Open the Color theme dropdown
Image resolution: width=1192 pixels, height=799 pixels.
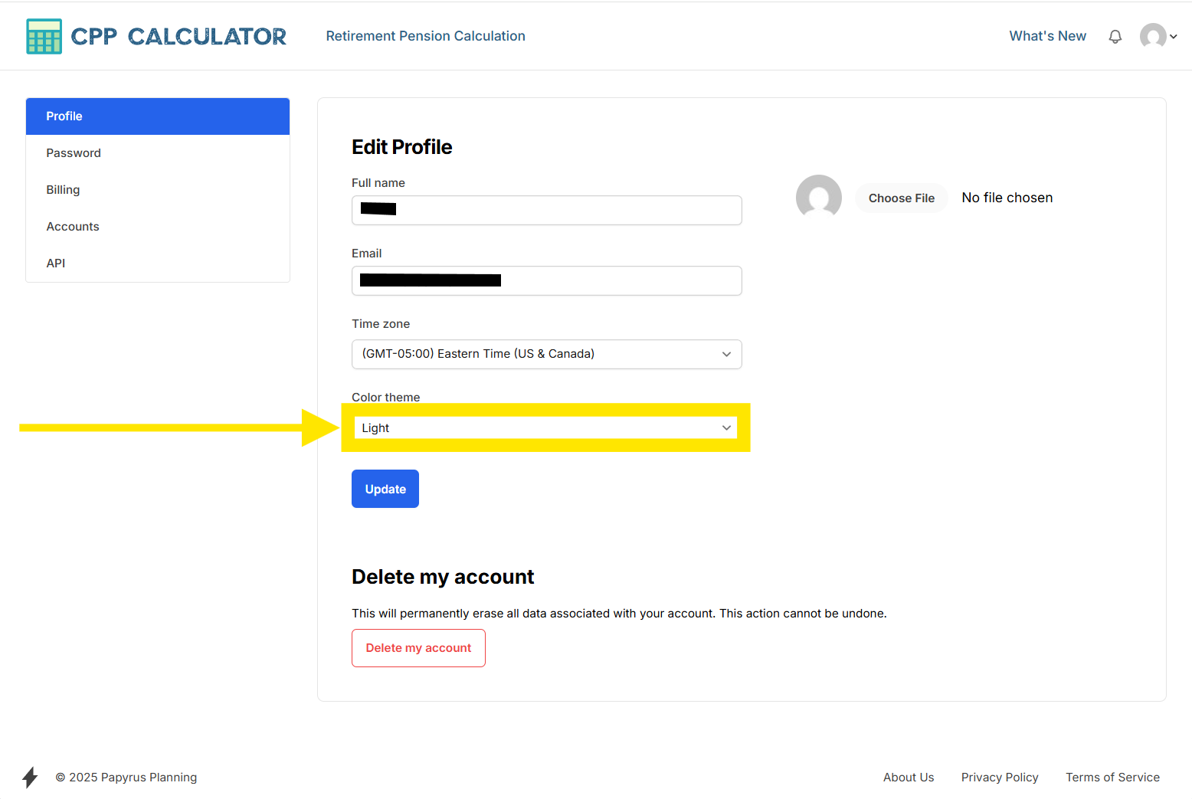546,428
